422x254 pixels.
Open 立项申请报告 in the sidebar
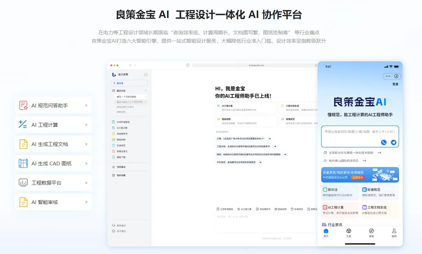121,122
